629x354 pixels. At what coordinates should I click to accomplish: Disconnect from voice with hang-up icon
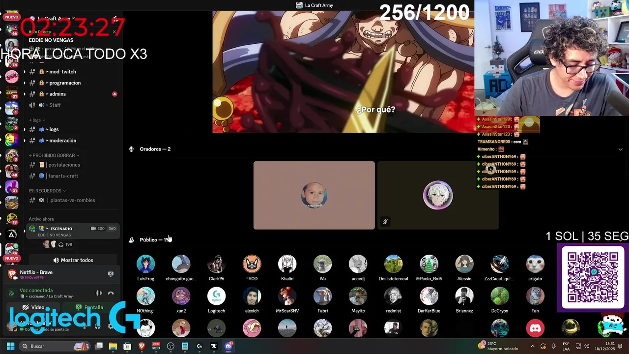tap(111, 293)
